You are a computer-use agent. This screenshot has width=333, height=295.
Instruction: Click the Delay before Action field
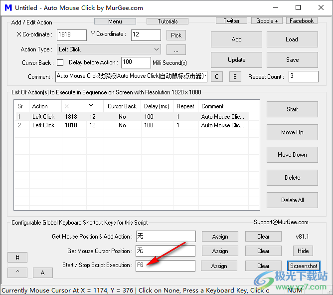(136, 62)
